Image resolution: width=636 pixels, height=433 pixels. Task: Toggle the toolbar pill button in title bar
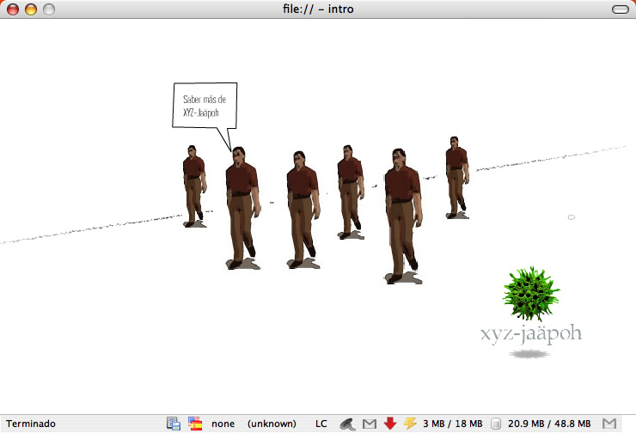[619, 9]
